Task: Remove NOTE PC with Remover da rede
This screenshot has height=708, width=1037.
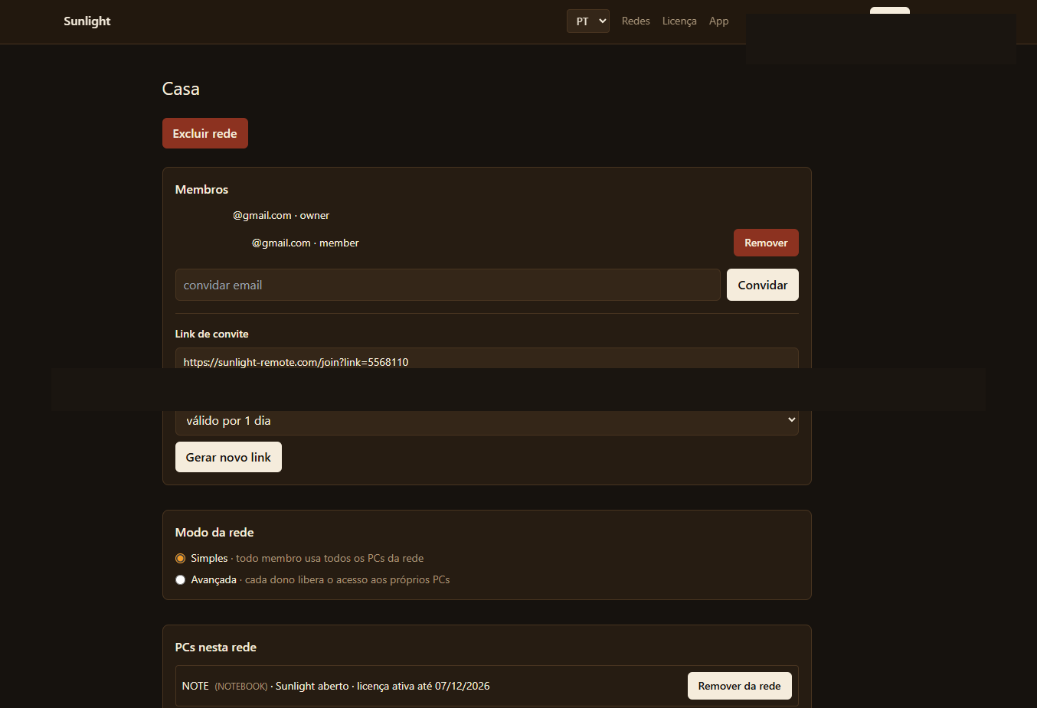Action: (x=739, y=686)
